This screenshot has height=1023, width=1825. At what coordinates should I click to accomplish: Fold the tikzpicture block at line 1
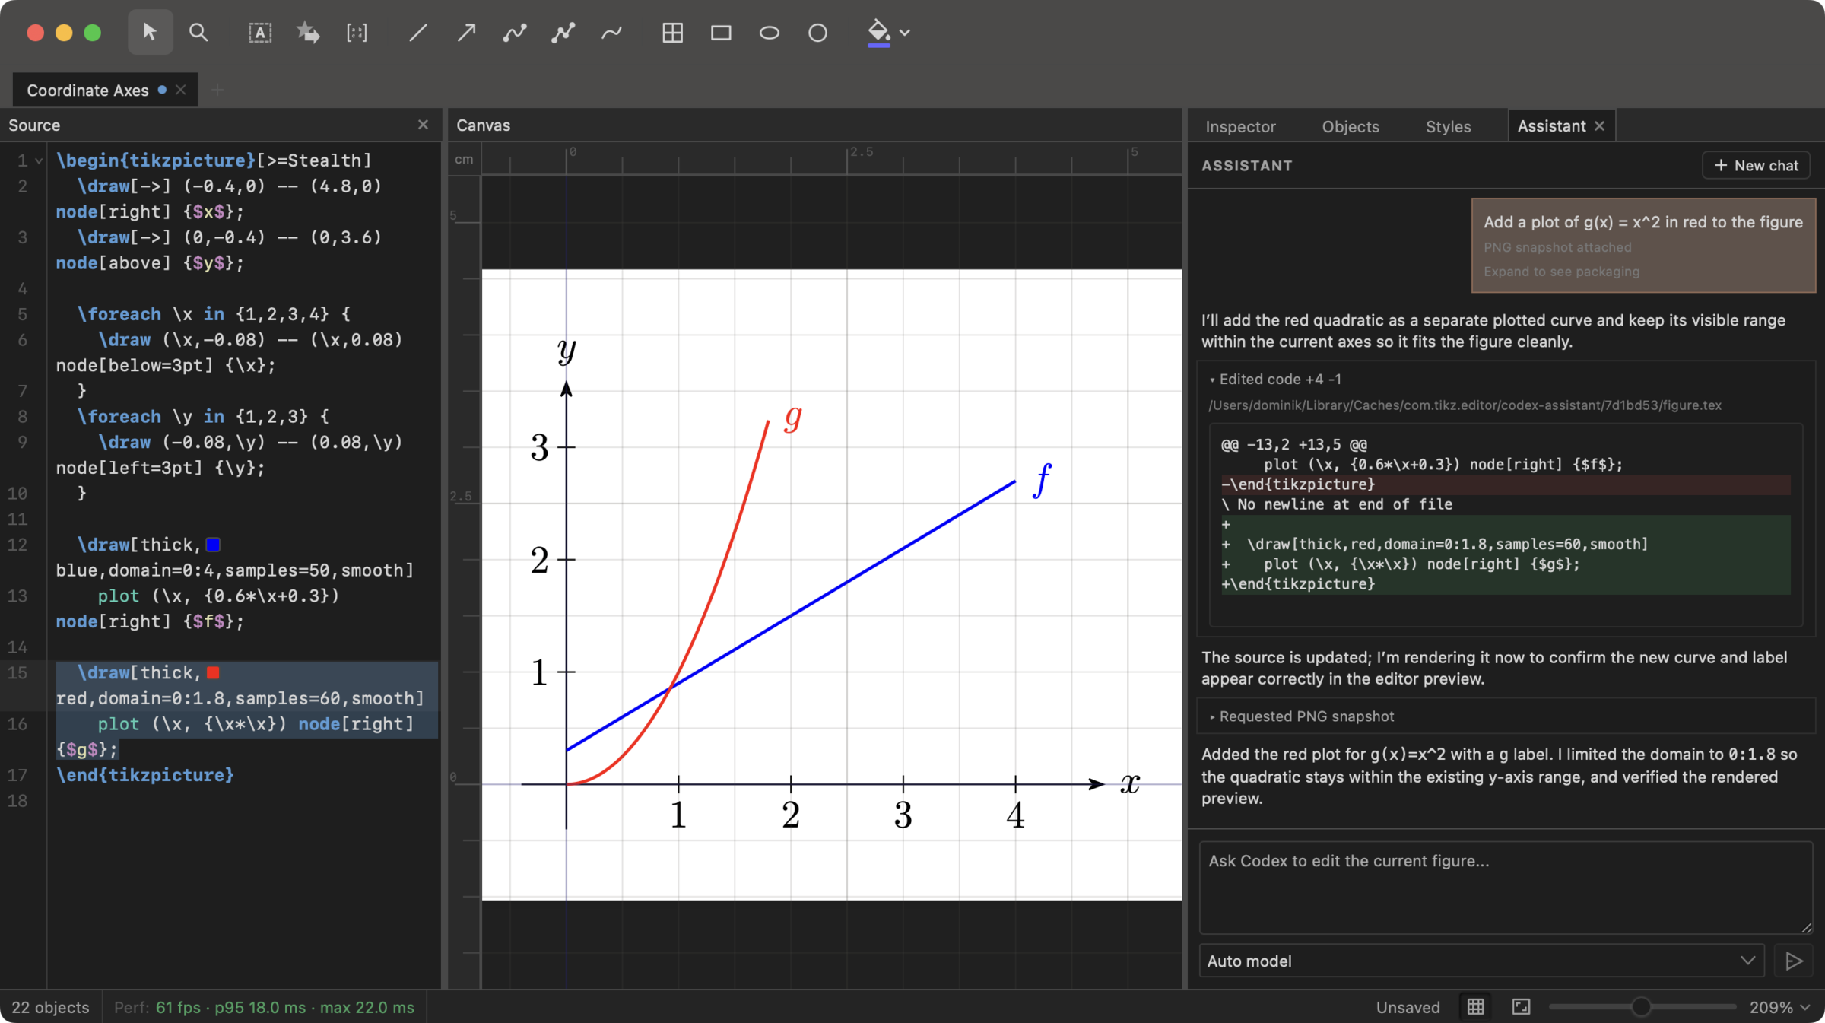[38, 161]
